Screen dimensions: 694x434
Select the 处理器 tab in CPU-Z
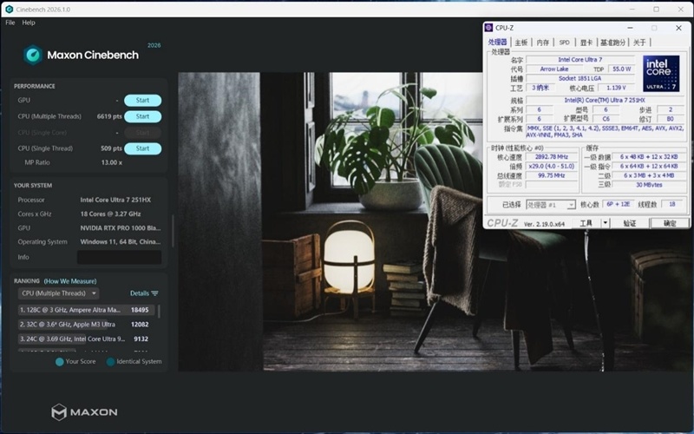[497, 42]
